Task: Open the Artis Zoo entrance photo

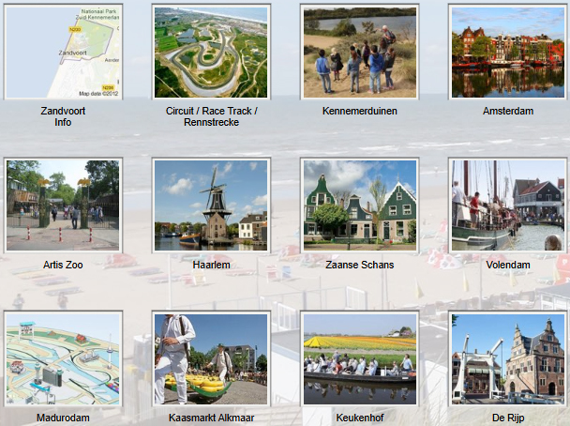Action: click(x=63, y=205)
